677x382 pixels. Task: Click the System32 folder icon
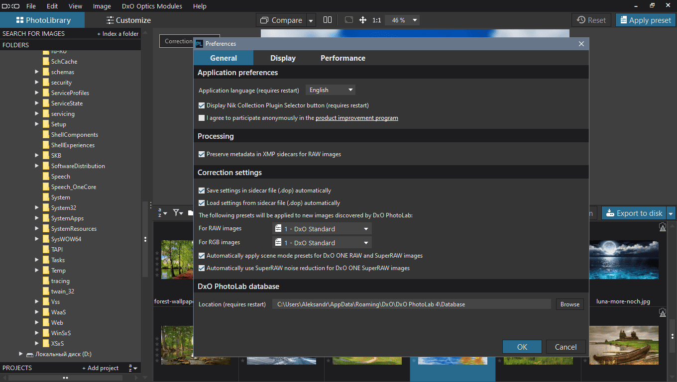tap(46, 208)
